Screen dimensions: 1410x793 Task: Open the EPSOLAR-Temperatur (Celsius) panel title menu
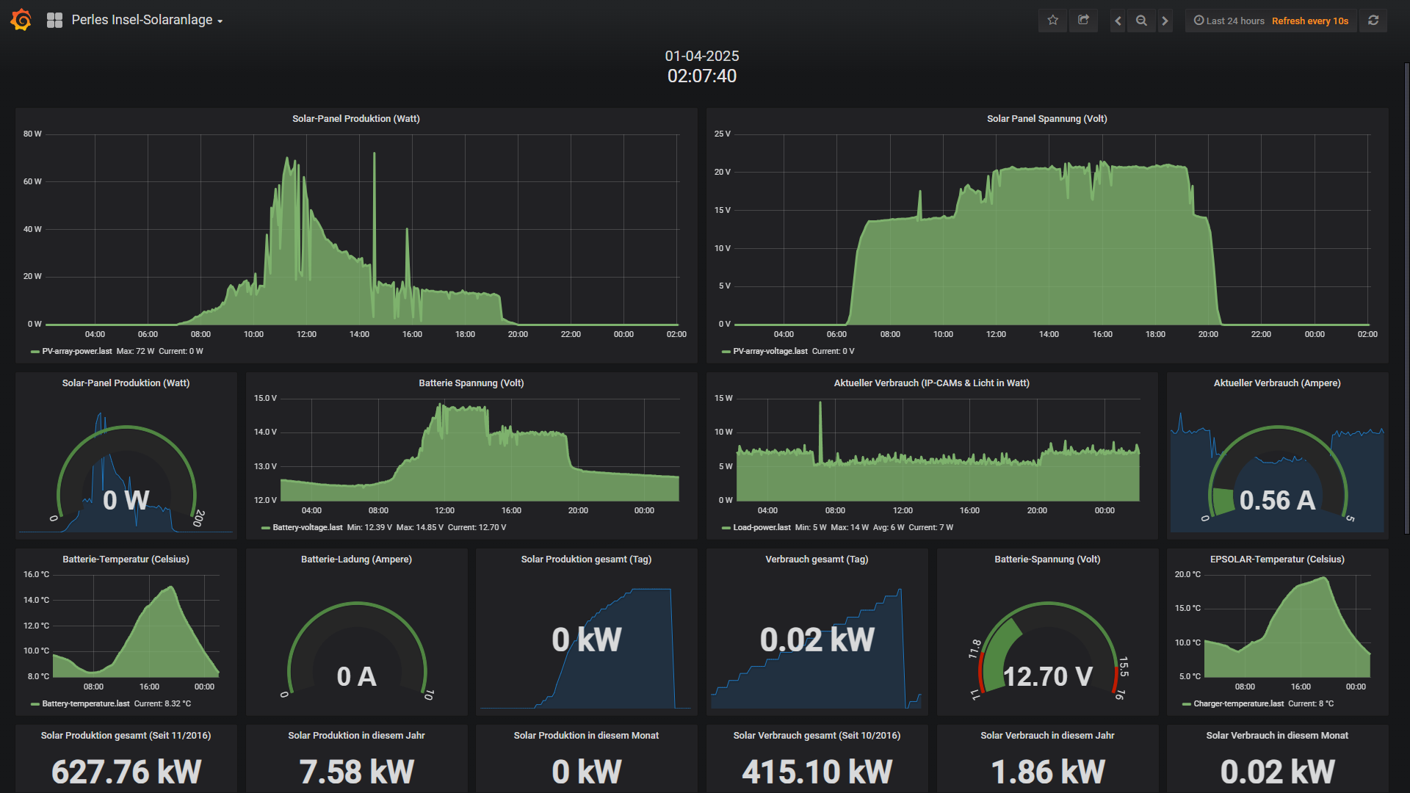click(1276, 559)
